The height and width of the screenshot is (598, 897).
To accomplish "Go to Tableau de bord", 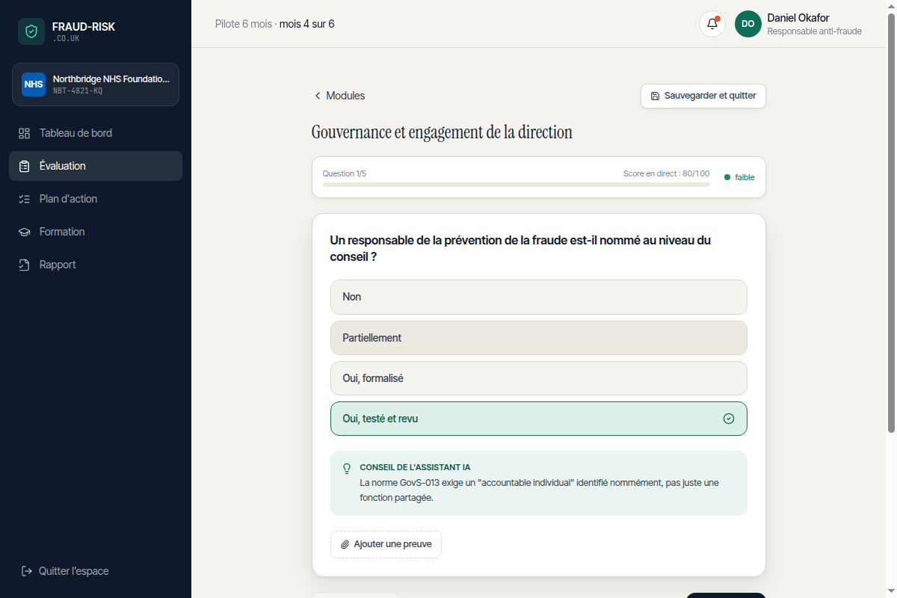I will point(96,133).
